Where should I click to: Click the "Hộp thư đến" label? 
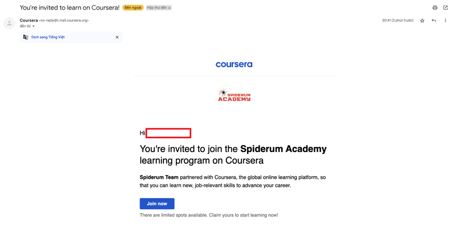(x=157, y=8)
